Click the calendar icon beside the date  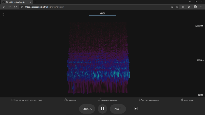click(x=13, y=100)
